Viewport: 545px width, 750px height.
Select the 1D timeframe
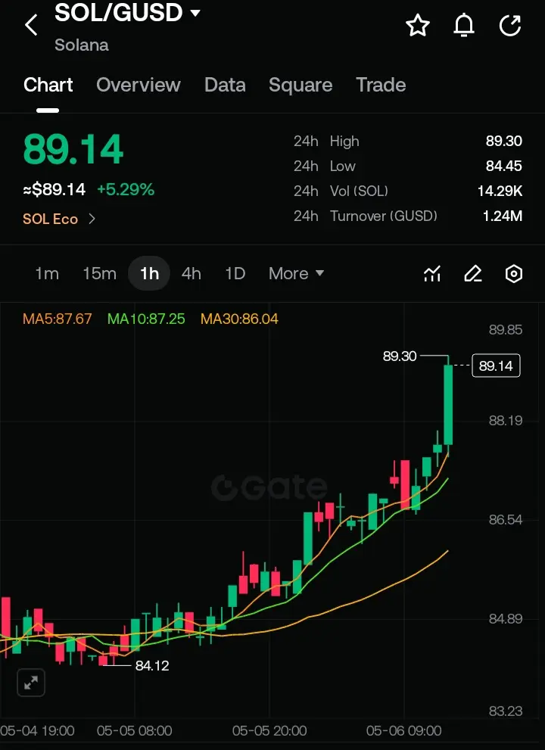tap(235, 274)
